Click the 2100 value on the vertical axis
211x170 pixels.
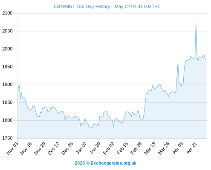point(7,13)
